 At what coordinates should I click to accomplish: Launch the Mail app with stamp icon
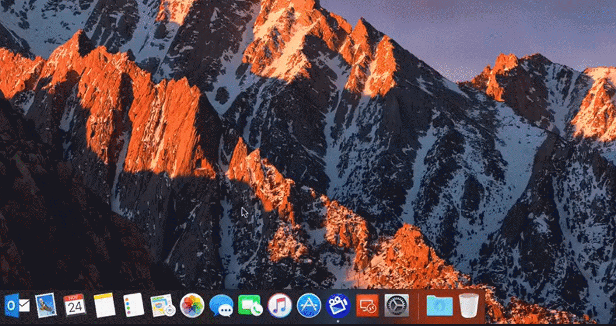46,305
